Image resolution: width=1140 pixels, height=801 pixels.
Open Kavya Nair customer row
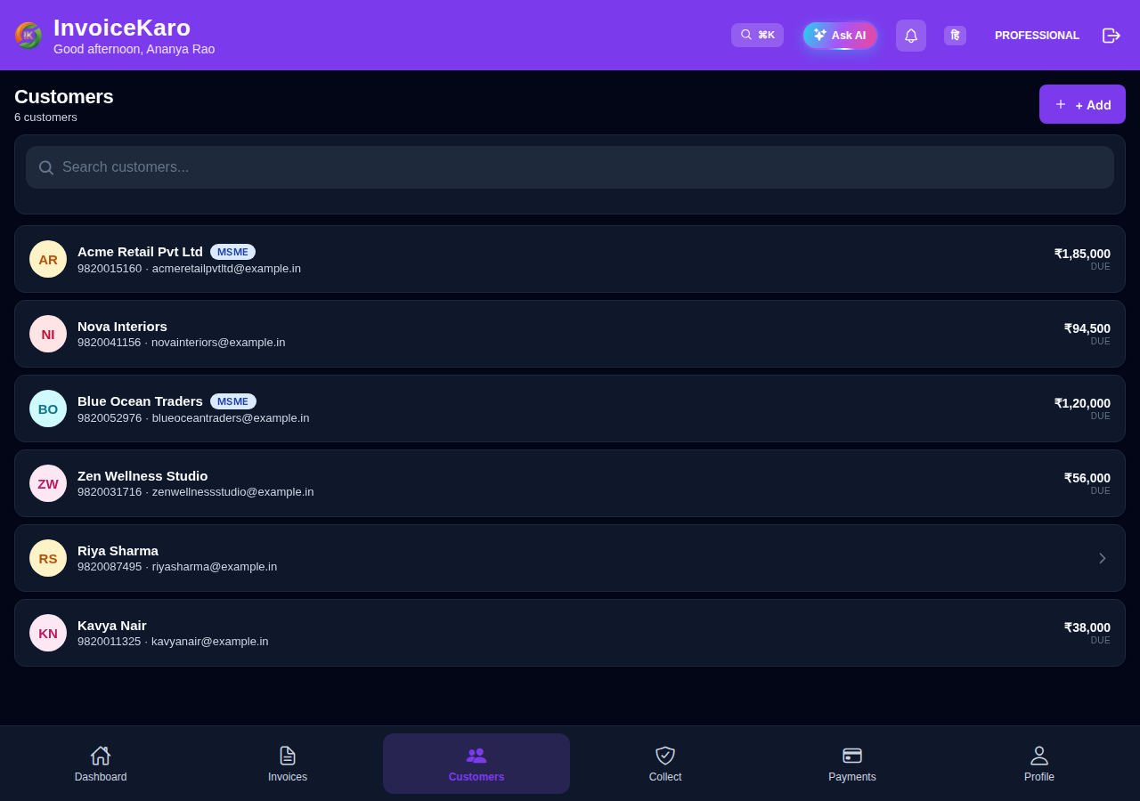[570, 633]
